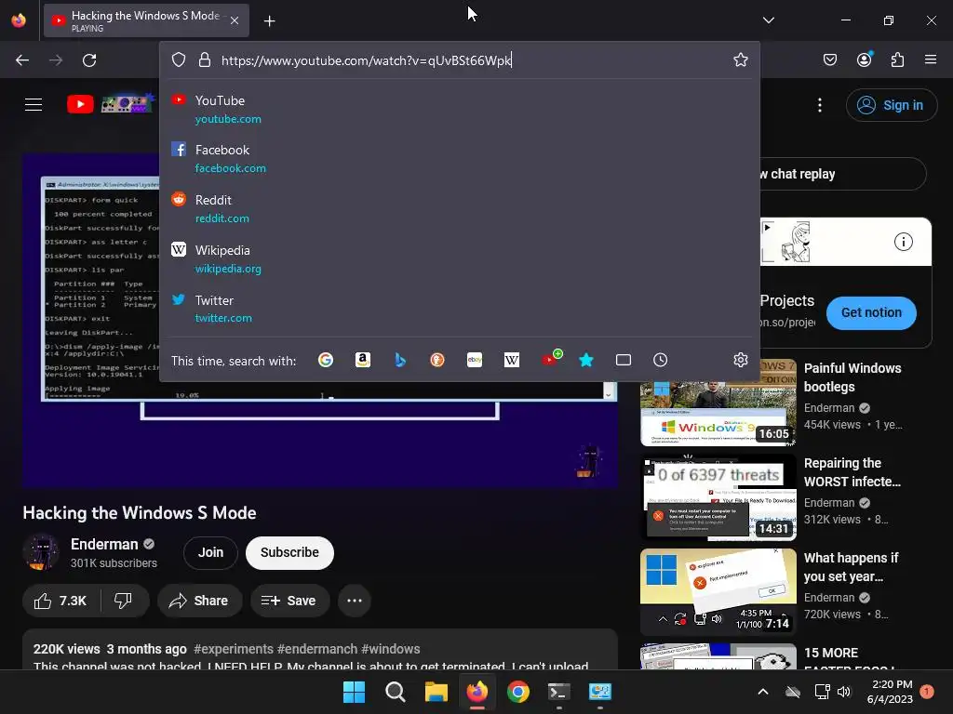Open the tracking protection shield icon
Viewport: 953px width, 714px height.
click(178, 59)
